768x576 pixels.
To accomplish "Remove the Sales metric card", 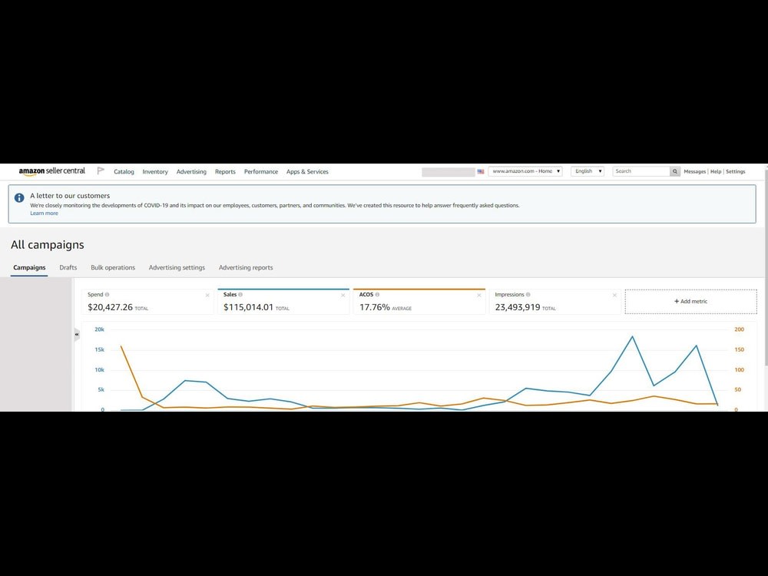I will 343,295.
